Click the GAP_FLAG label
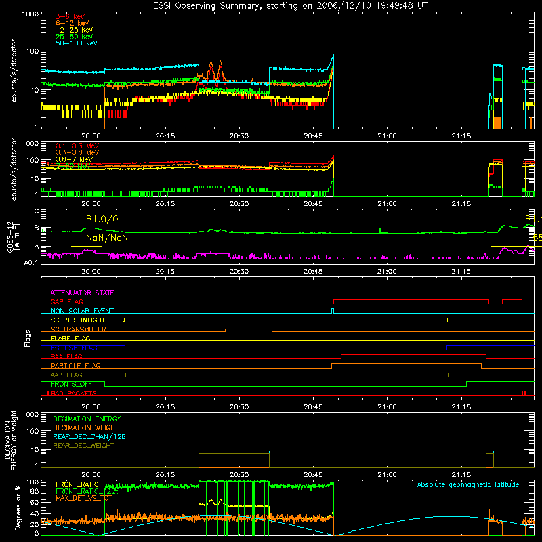 tap(66, 301)
